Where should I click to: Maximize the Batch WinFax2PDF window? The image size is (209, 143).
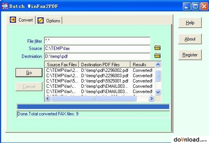195,6
